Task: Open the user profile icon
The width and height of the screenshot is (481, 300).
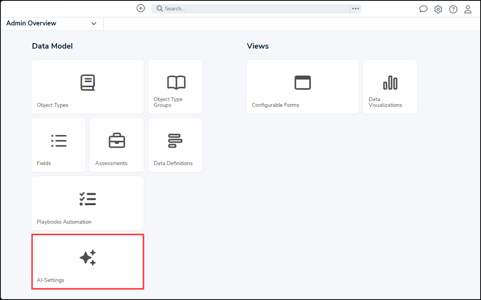Action: coord(468,9)
